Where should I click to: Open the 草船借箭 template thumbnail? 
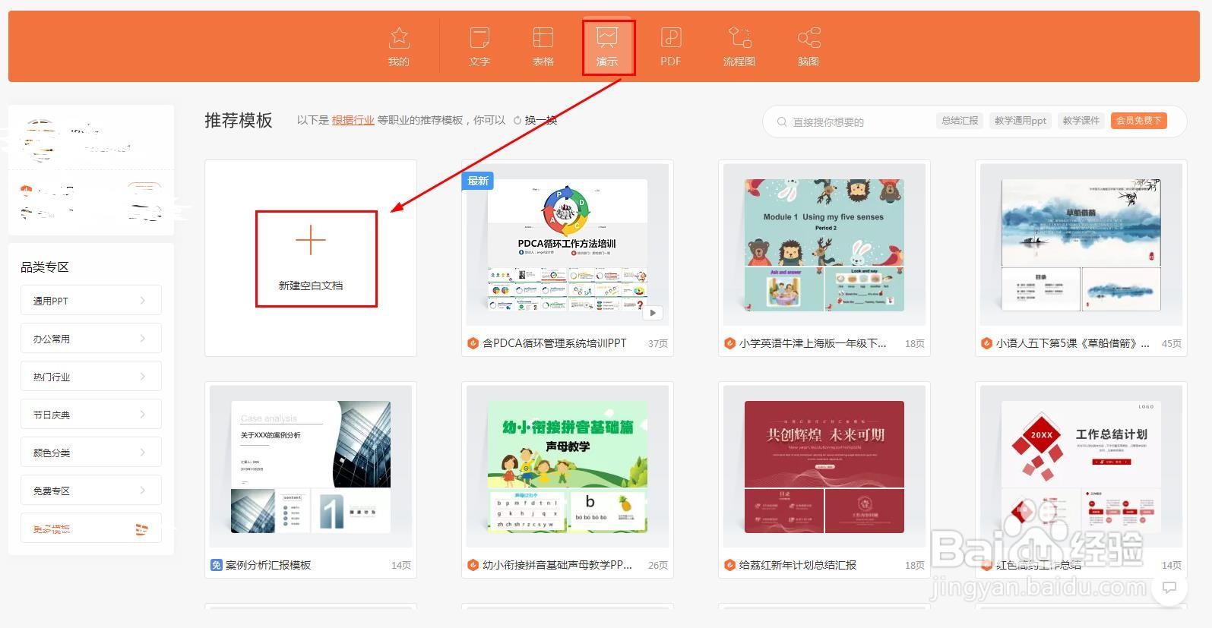click(x=1081, y=245)
